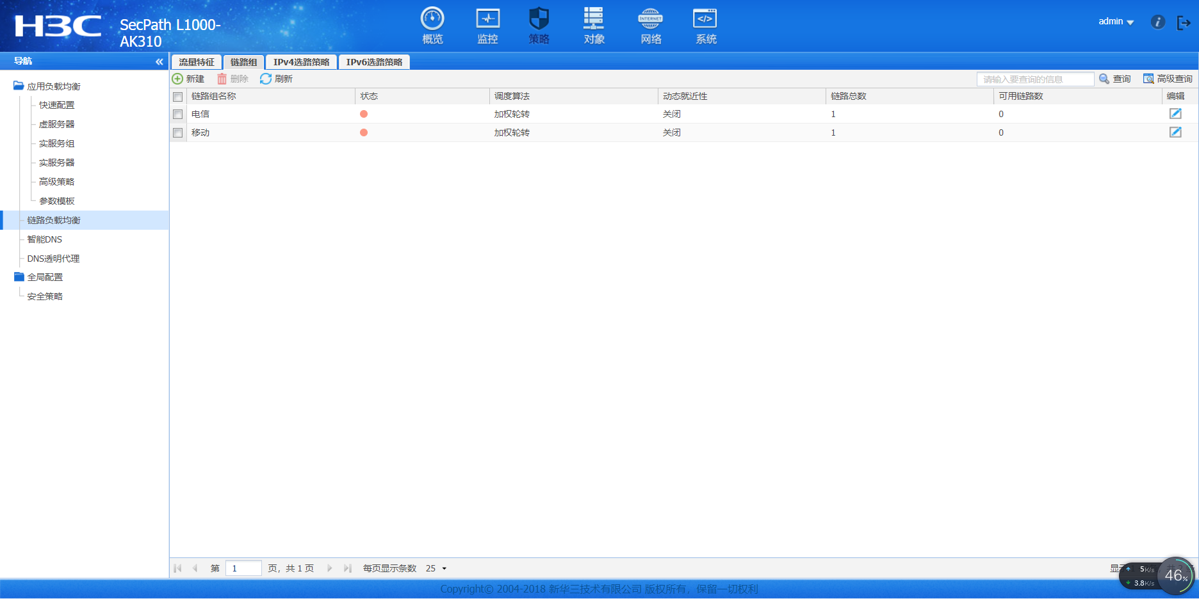Open the 对象 objects section
The height and width of the screenshot is (599, 1199).
click(594, 26)
